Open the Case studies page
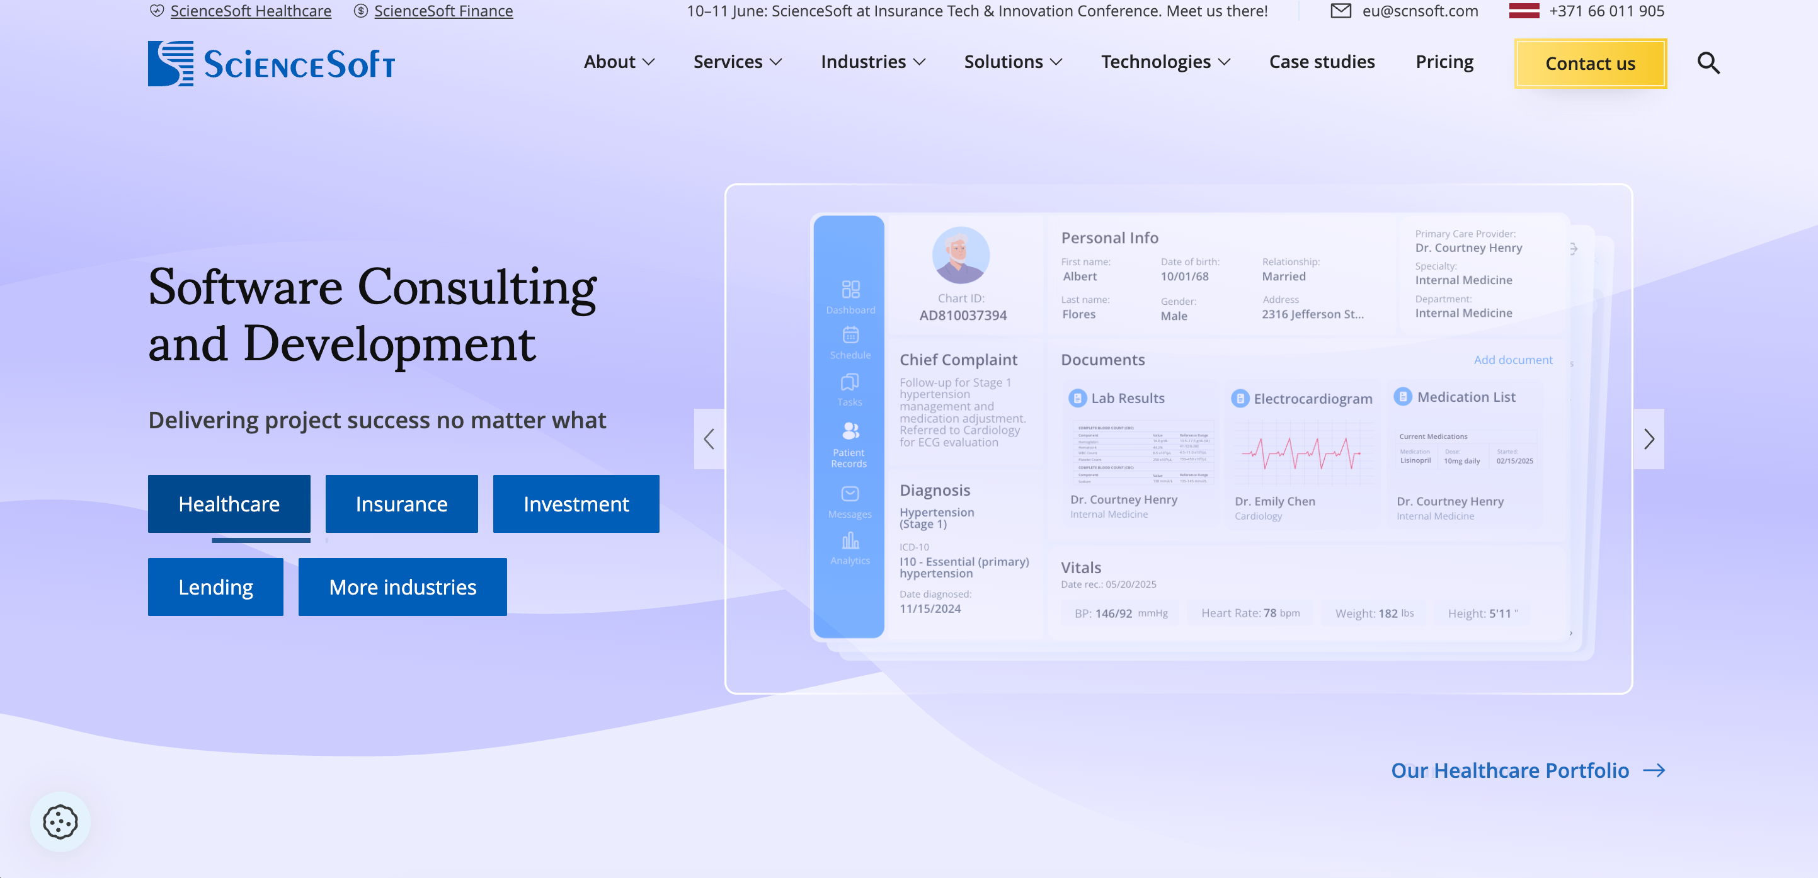Image resolution: width=1818 pixels, height=878 pixels. tap(1322, 62)
